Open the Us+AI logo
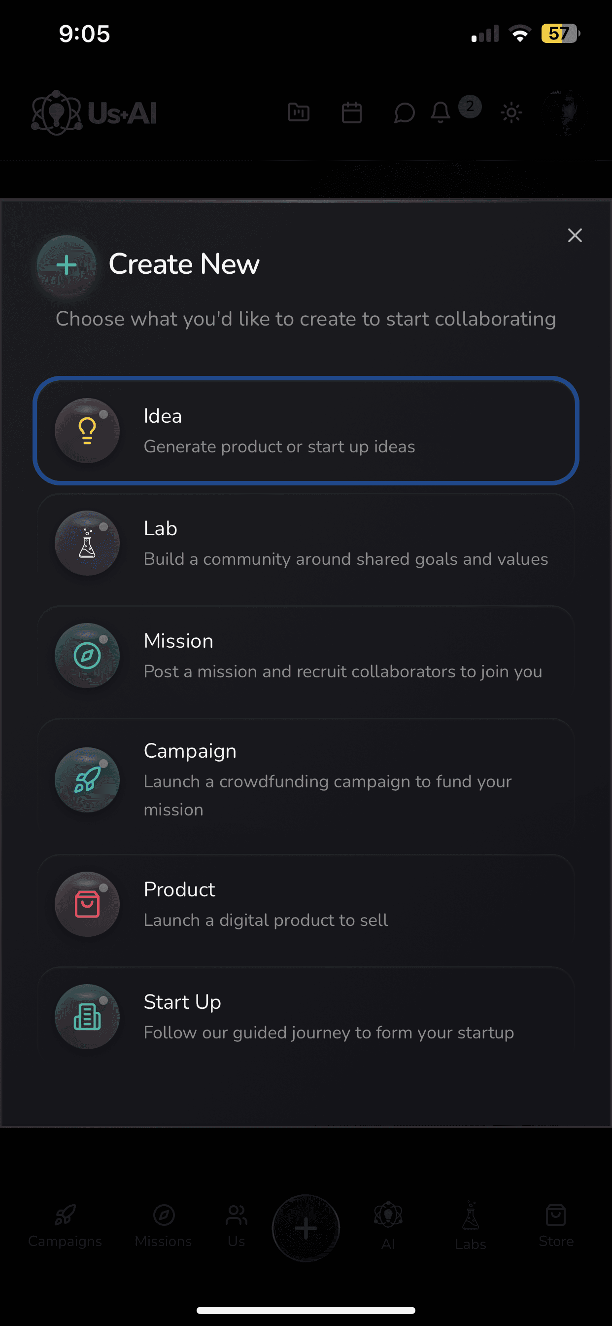 point(94,113)
